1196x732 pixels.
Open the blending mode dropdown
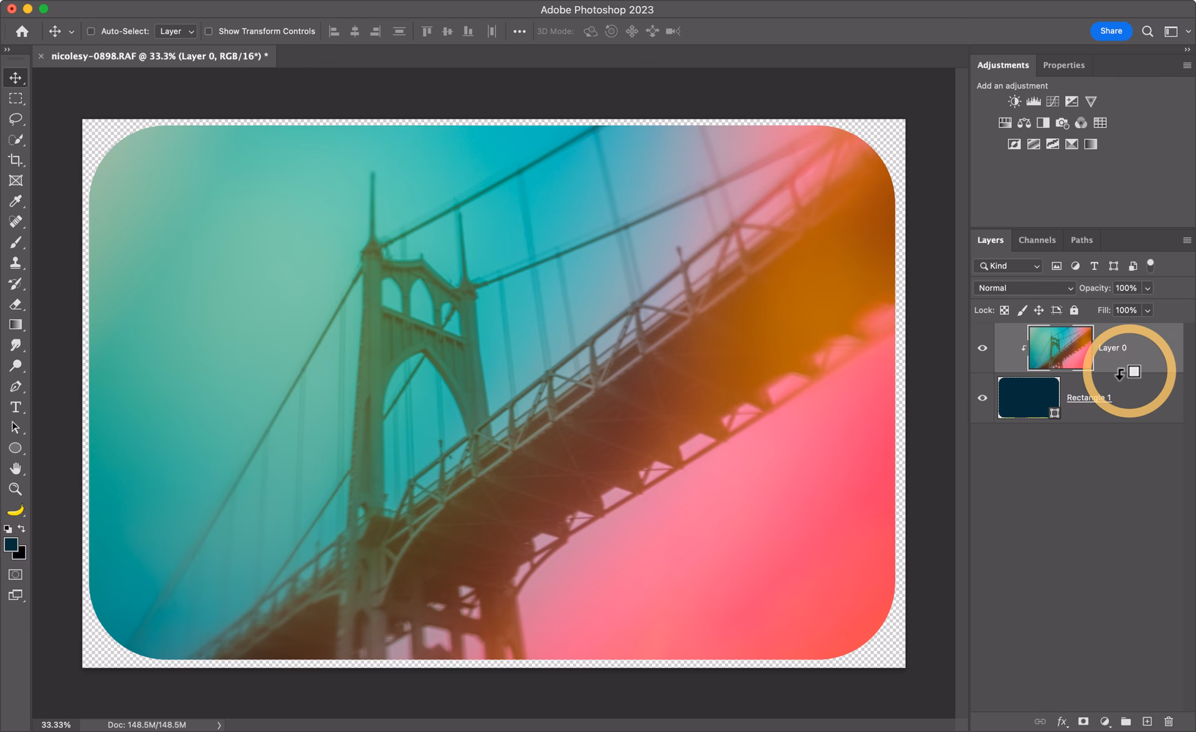(1024, 288)
